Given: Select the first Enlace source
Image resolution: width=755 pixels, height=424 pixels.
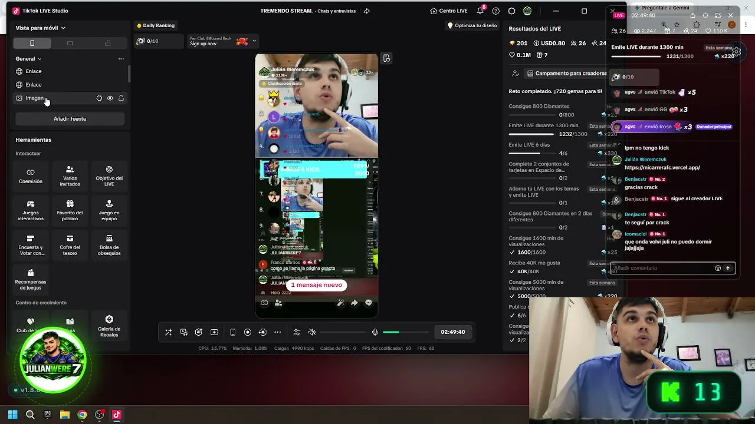Looking at the screenshot, I should click(x=70, y=71).
